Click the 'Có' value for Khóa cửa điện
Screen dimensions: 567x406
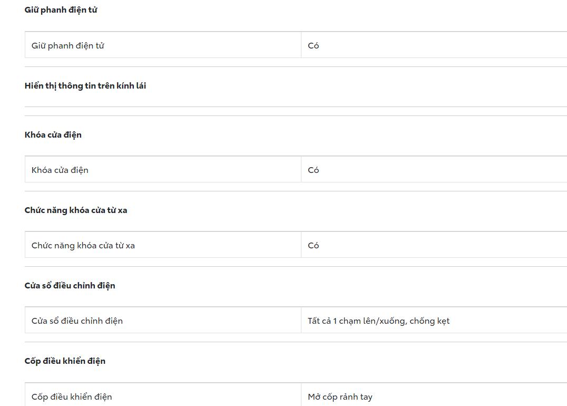[x=314, y=170]
